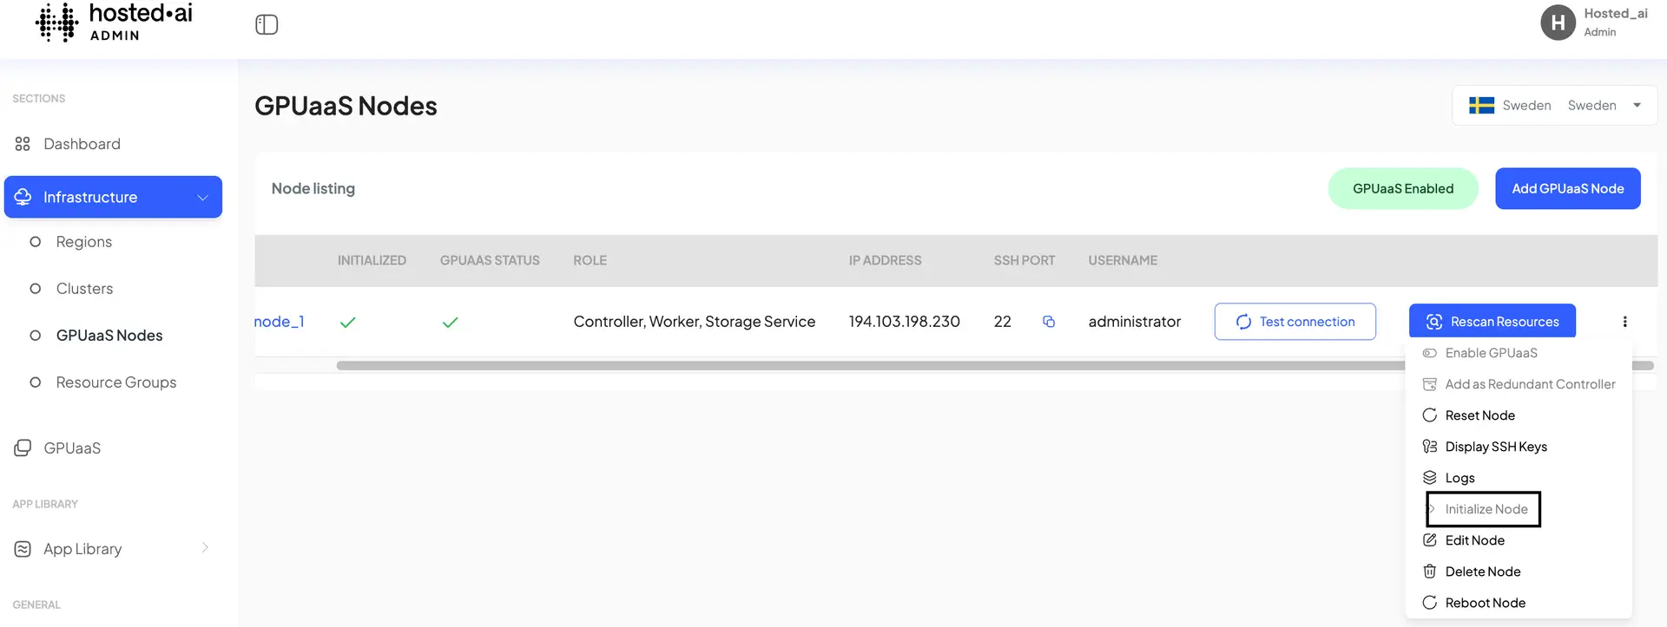Open the Hosted_ai user avatar
The height and width of the screenshot is (627, 1667).
pos(1558,23)
